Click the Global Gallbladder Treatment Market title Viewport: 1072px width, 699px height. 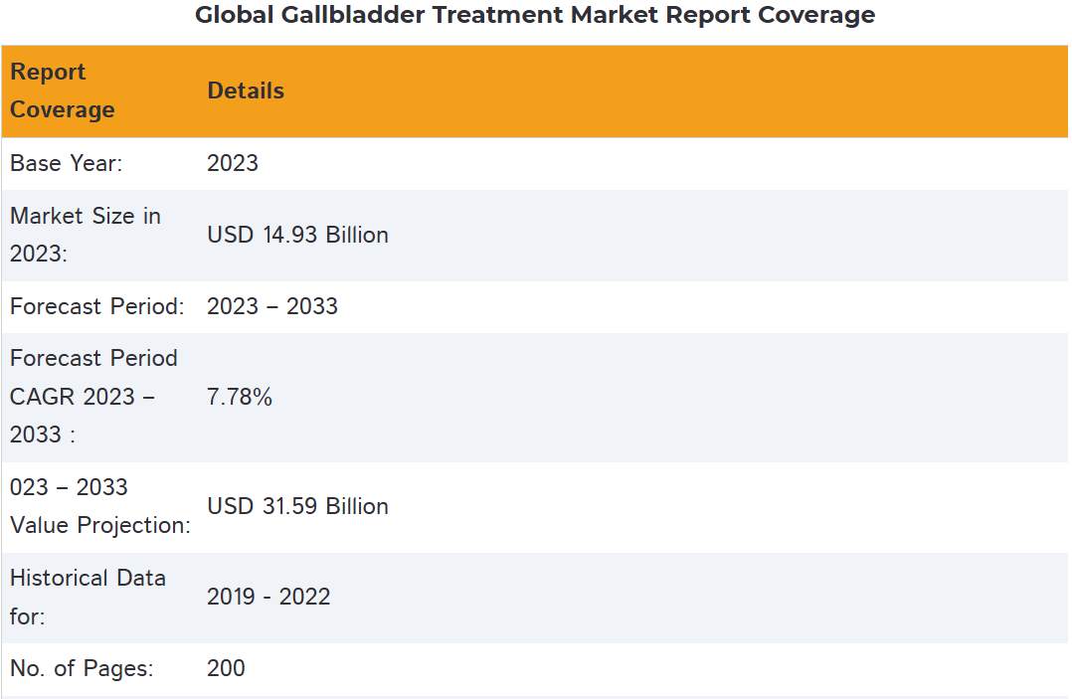pyautogui.click(x=535, y=15)
